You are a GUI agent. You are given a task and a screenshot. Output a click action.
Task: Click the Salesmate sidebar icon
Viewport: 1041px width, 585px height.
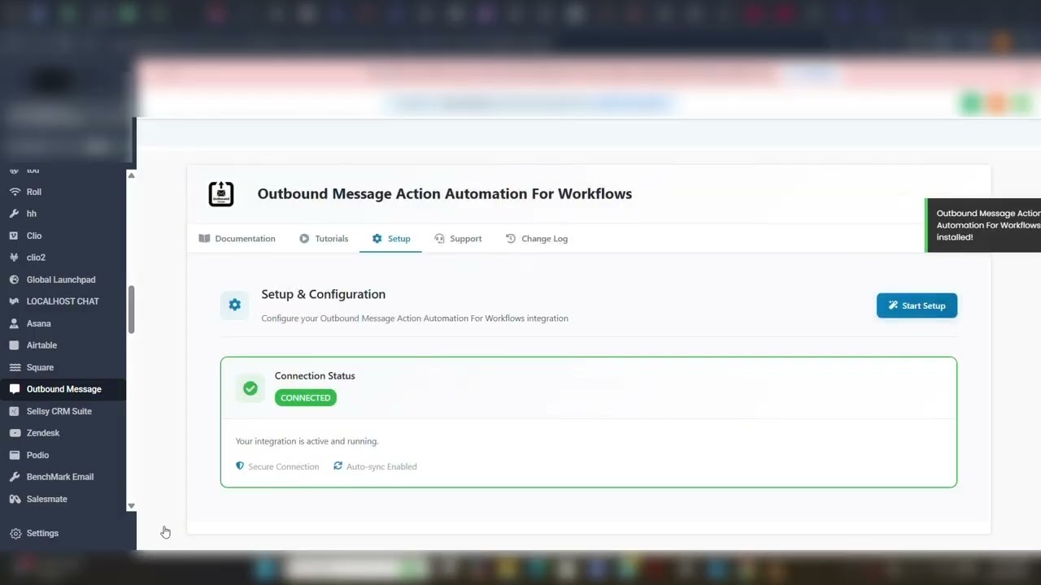tap(14, 499)
